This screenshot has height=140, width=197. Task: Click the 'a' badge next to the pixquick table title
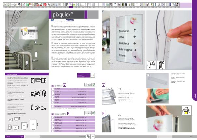[x=64, y=85]
